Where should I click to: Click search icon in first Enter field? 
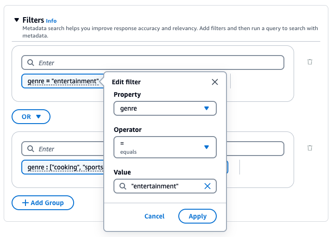click(x=31, y=63)
